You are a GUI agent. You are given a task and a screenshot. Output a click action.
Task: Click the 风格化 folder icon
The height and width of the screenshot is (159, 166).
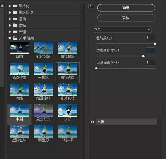[x=15, y=6]
